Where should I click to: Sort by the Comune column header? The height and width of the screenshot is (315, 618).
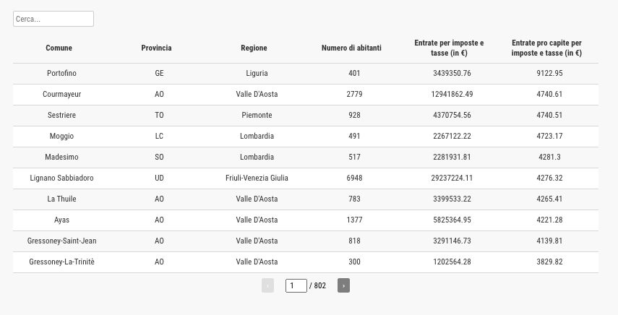[x=59, y=48]
